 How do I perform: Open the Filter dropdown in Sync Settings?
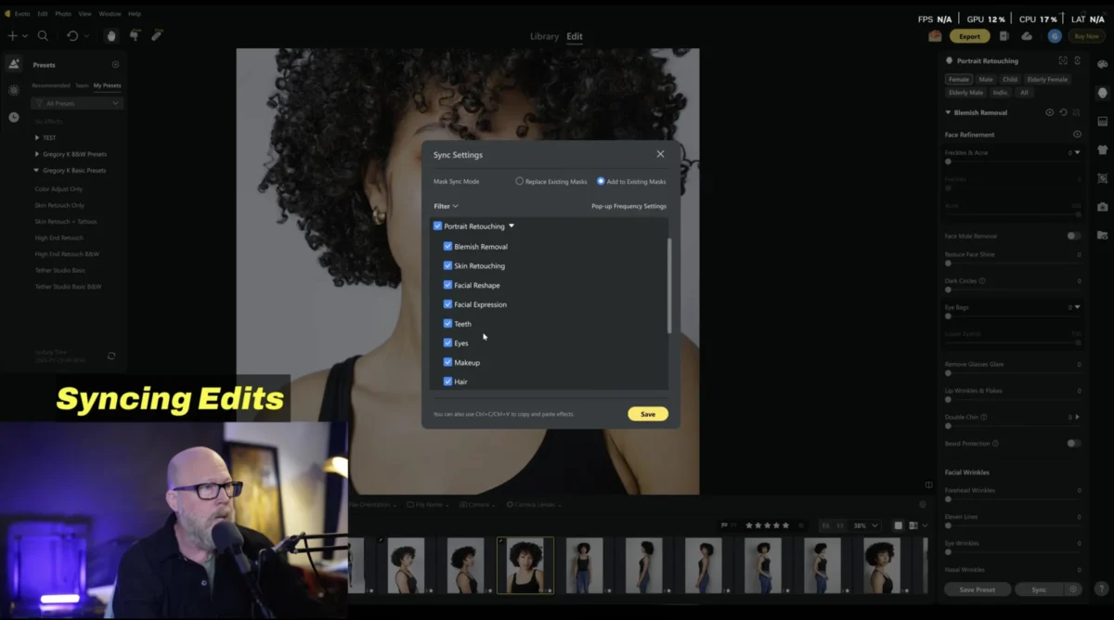[446, 206]
